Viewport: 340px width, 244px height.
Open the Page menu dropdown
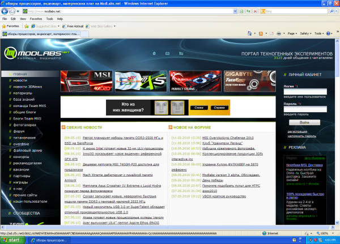292,33
